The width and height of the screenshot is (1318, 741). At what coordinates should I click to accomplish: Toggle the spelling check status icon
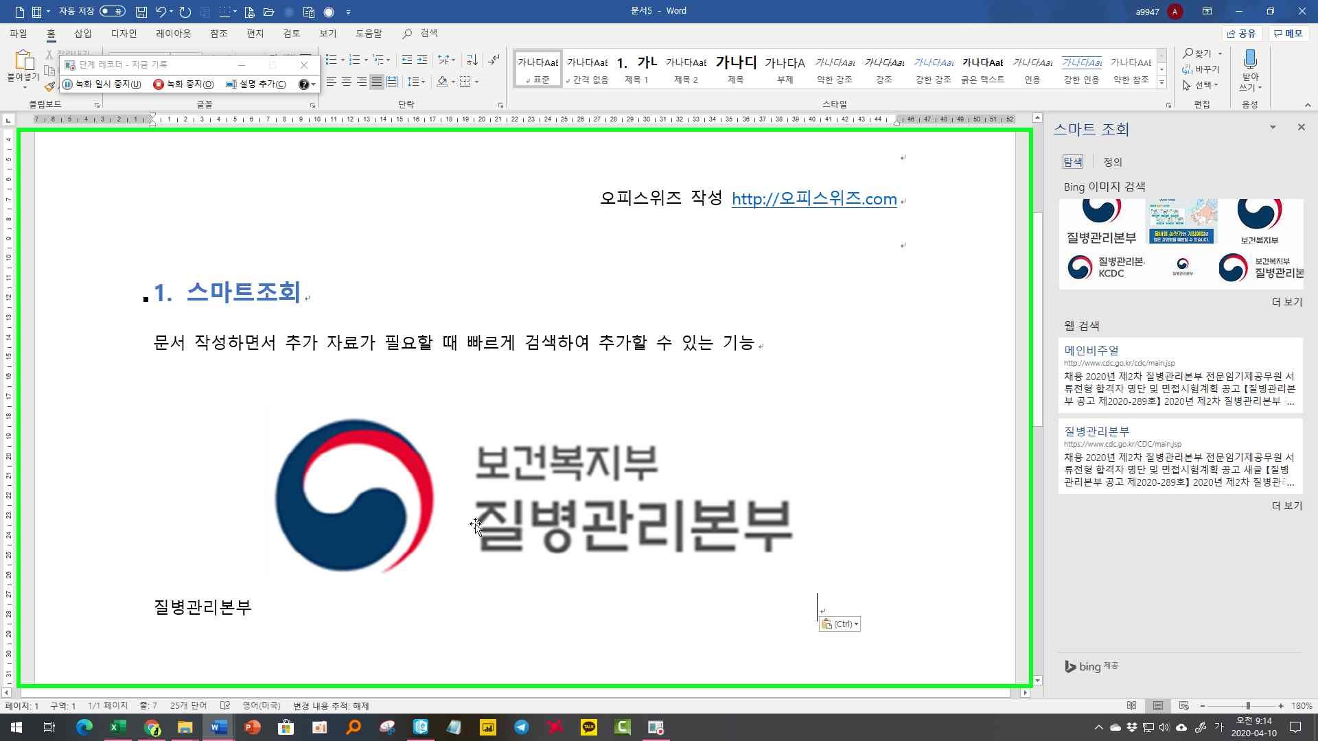[224, 705]
